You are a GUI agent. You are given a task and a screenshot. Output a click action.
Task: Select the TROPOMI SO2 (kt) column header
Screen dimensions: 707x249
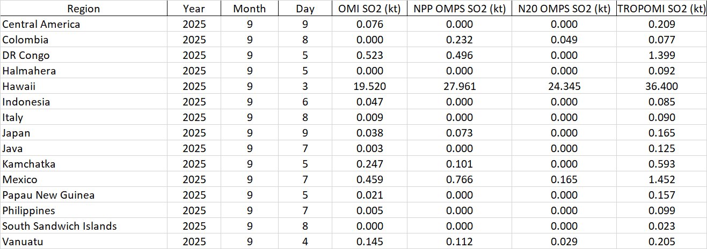[x=661, y=9]
